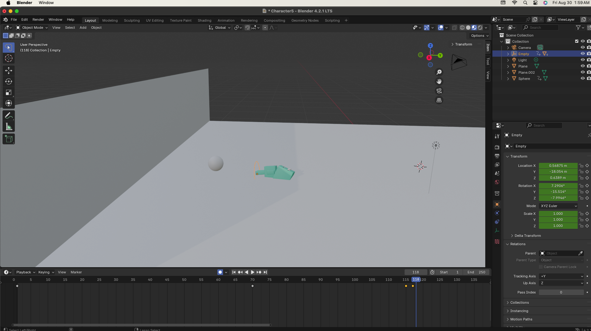This screenshot has width=591, height=331.
Task: Toggle snapping magnet in header
Action: tap(247, 28)
